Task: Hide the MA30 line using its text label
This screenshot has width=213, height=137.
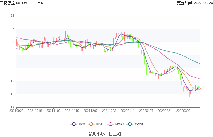Action: [x=119, y=124]
